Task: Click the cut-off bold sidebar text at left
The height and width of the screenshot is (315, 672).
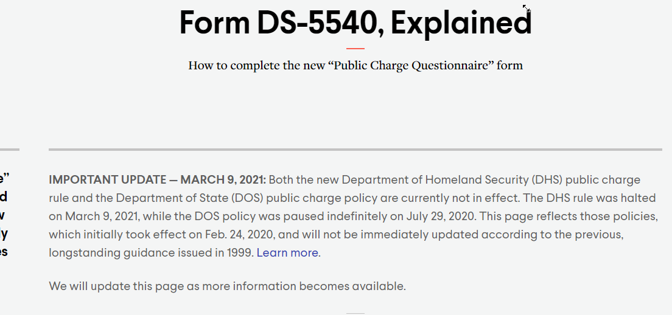Action: pos(4,215)
